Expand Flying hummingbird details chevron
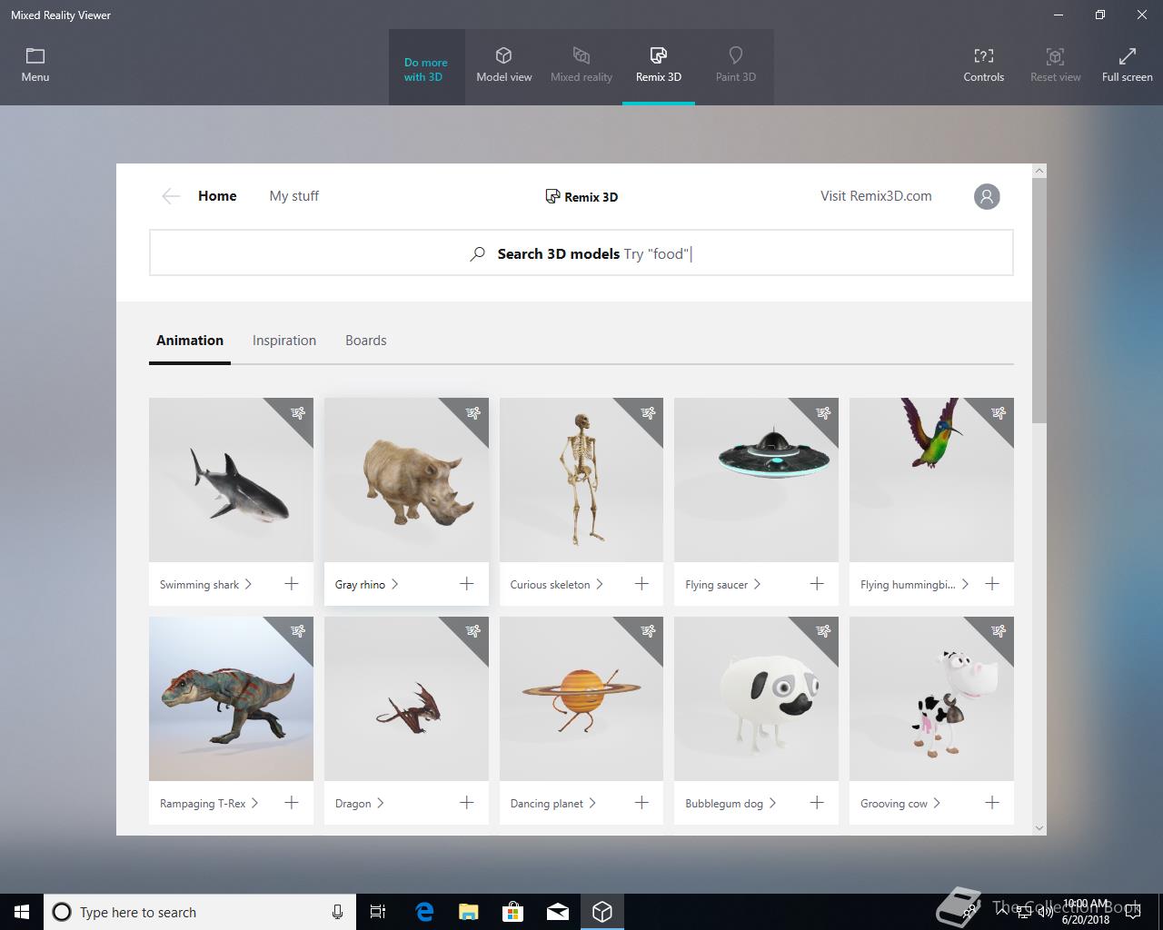The image size is (1163, 930). 965,584
